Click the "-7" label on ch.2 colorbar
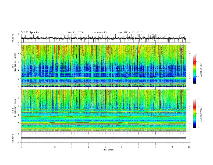The height and width of the screenshot is (165, 213). pyautogui.click(x=198, y=128)
